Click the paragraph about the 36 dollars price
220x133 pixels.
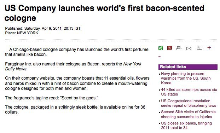75,110
